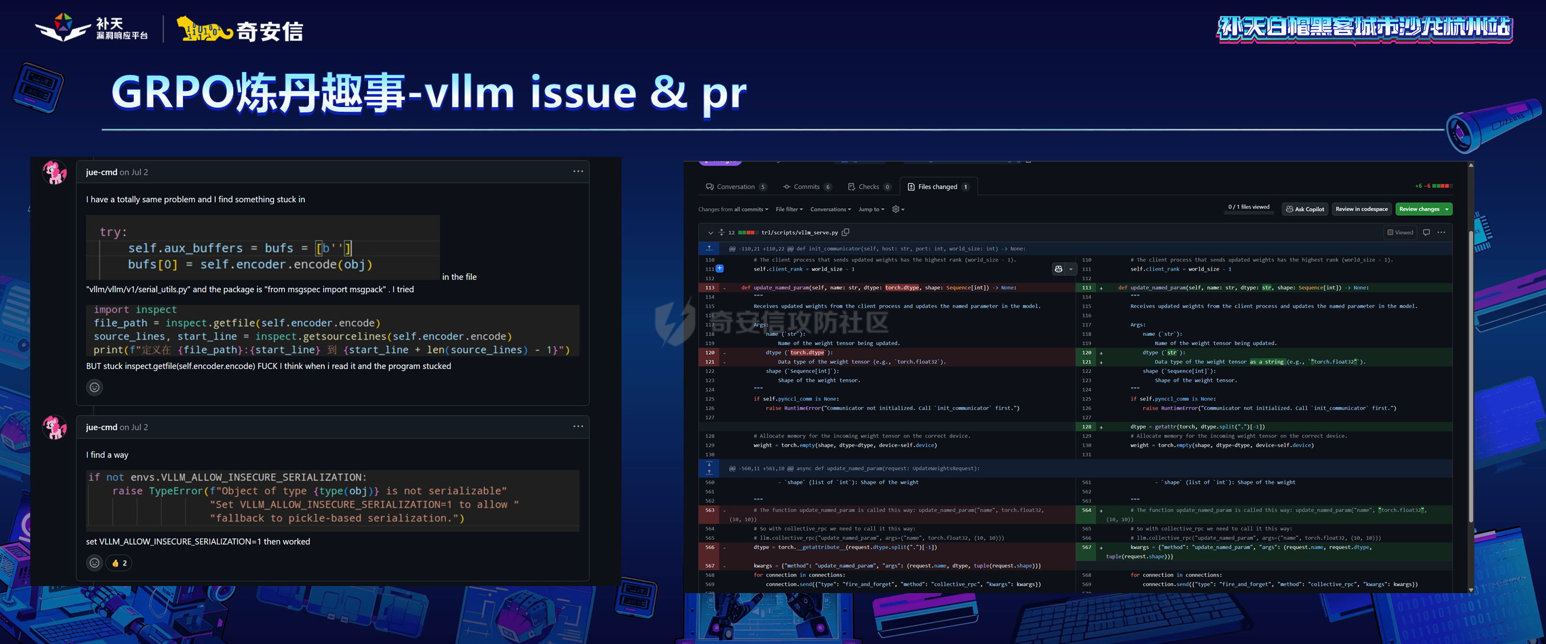The height and width of the screenshot is (644, 1546).
Task: Click the thumbs up 2 reaction
Action: (x=119, y=562)
